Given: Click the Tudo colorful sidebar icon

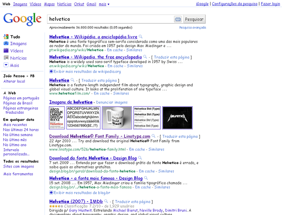Looking at the screenshot, I should pos(6,37).
